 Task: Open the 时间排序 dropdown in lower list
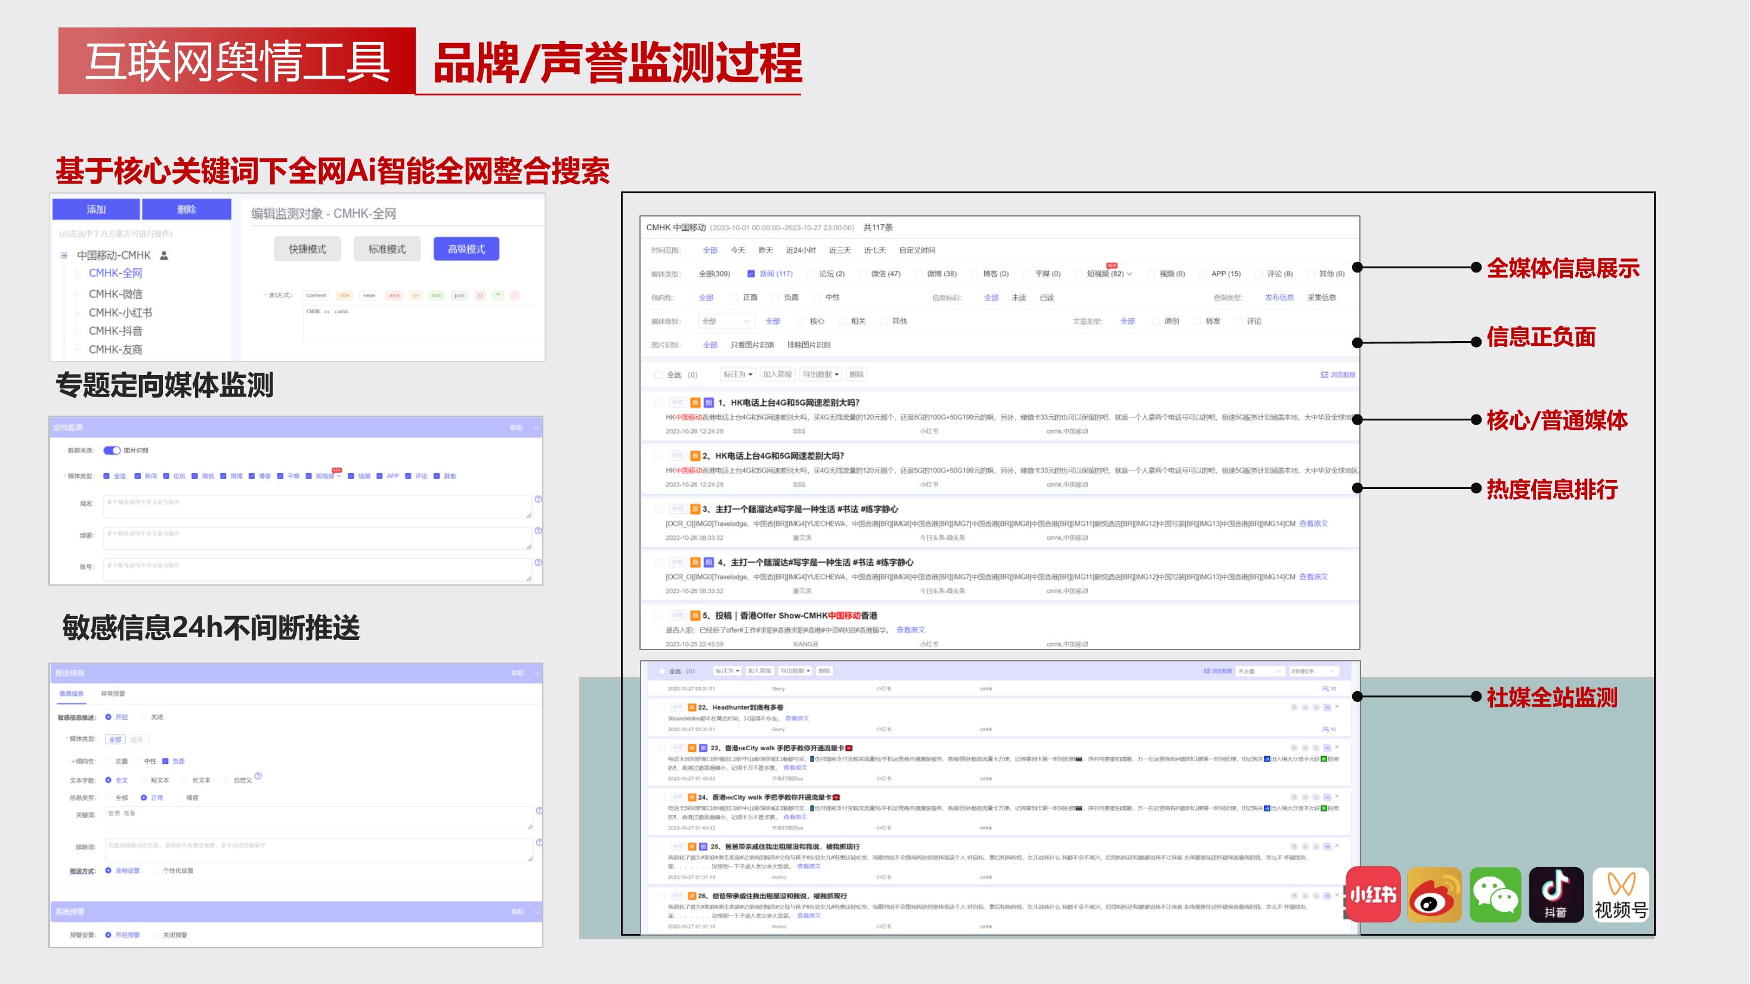coord(1314,671)
